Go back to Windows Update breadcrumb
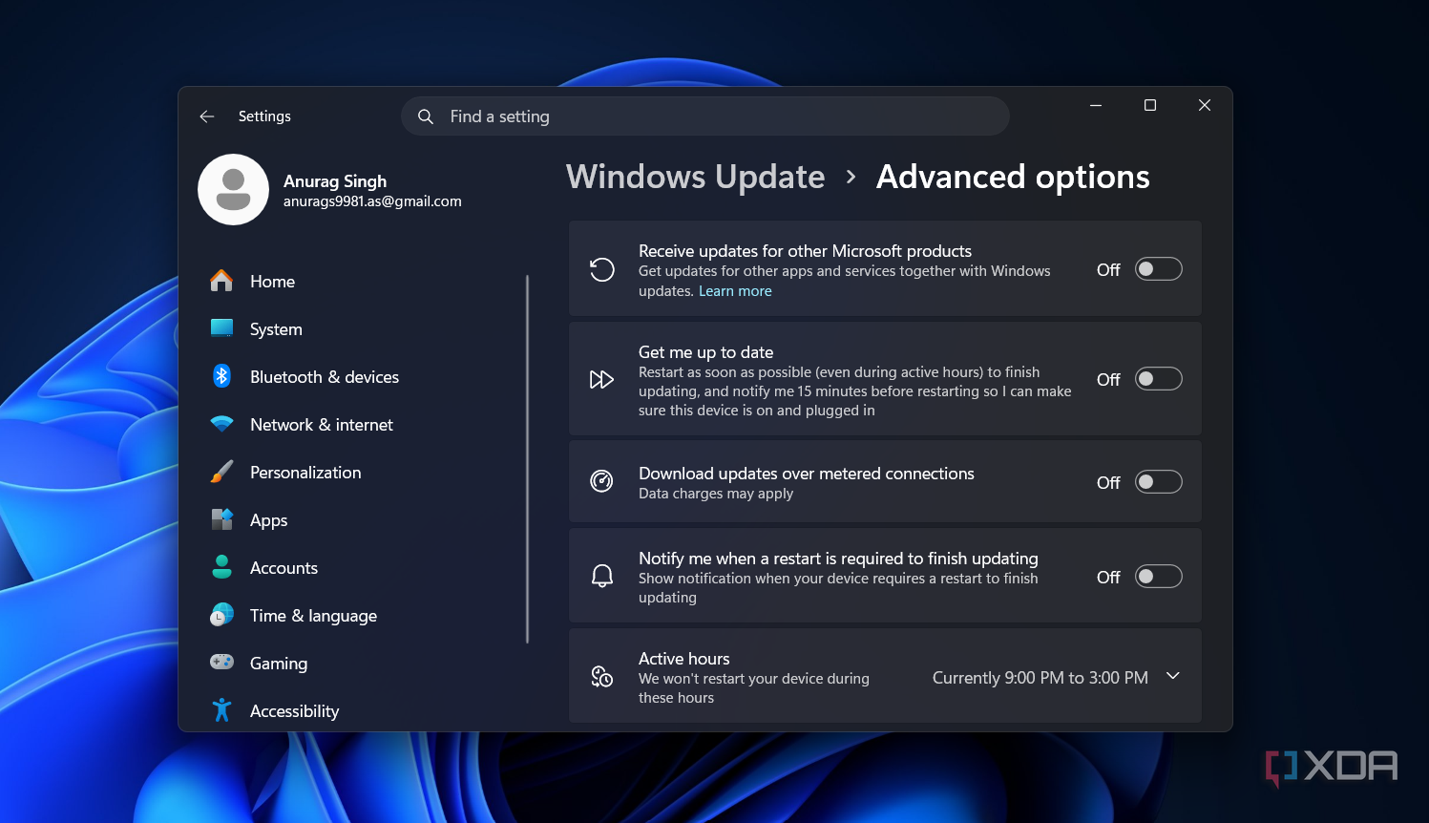 pos(695,177)
